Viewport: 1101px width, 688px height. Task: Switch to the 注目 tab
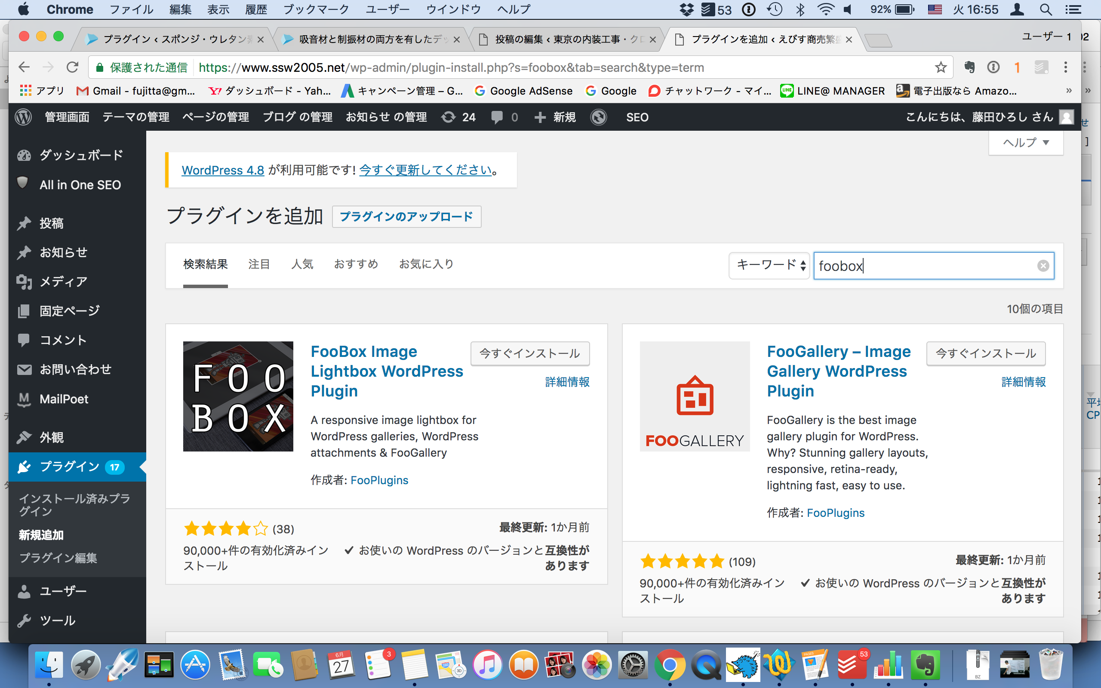tap(259, 264)
